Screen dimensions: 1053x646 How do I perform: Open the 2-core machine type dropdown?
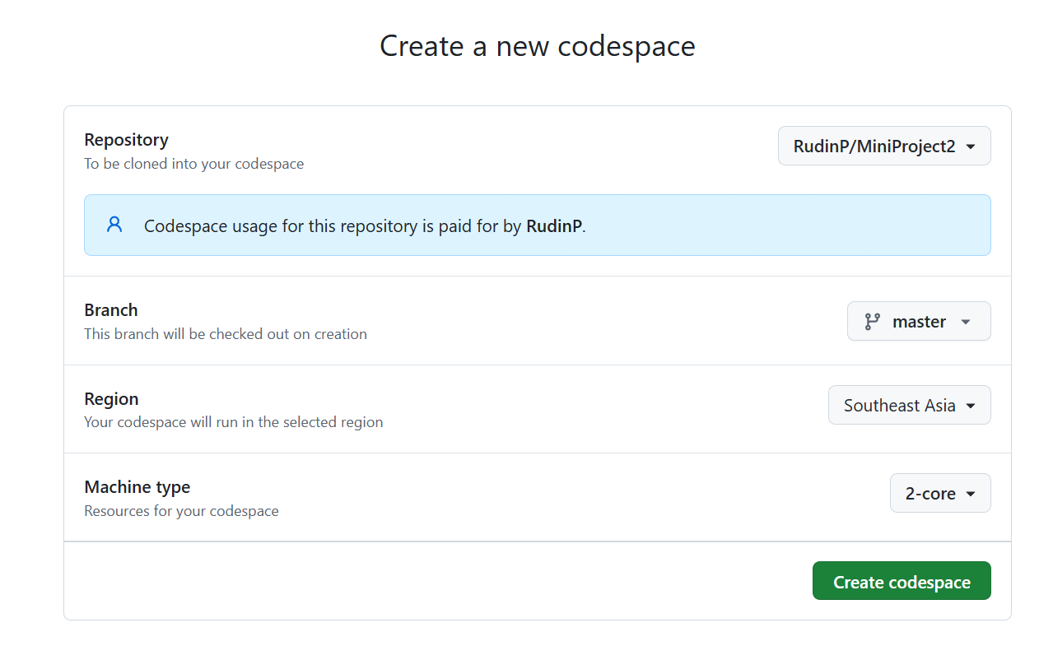coord(940,493)
